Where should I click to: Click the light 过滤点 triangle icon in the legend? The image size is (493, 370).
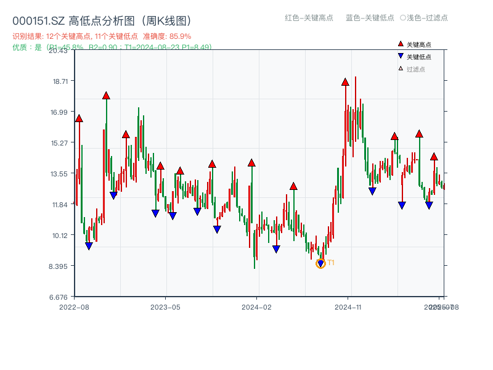point(401,67)
